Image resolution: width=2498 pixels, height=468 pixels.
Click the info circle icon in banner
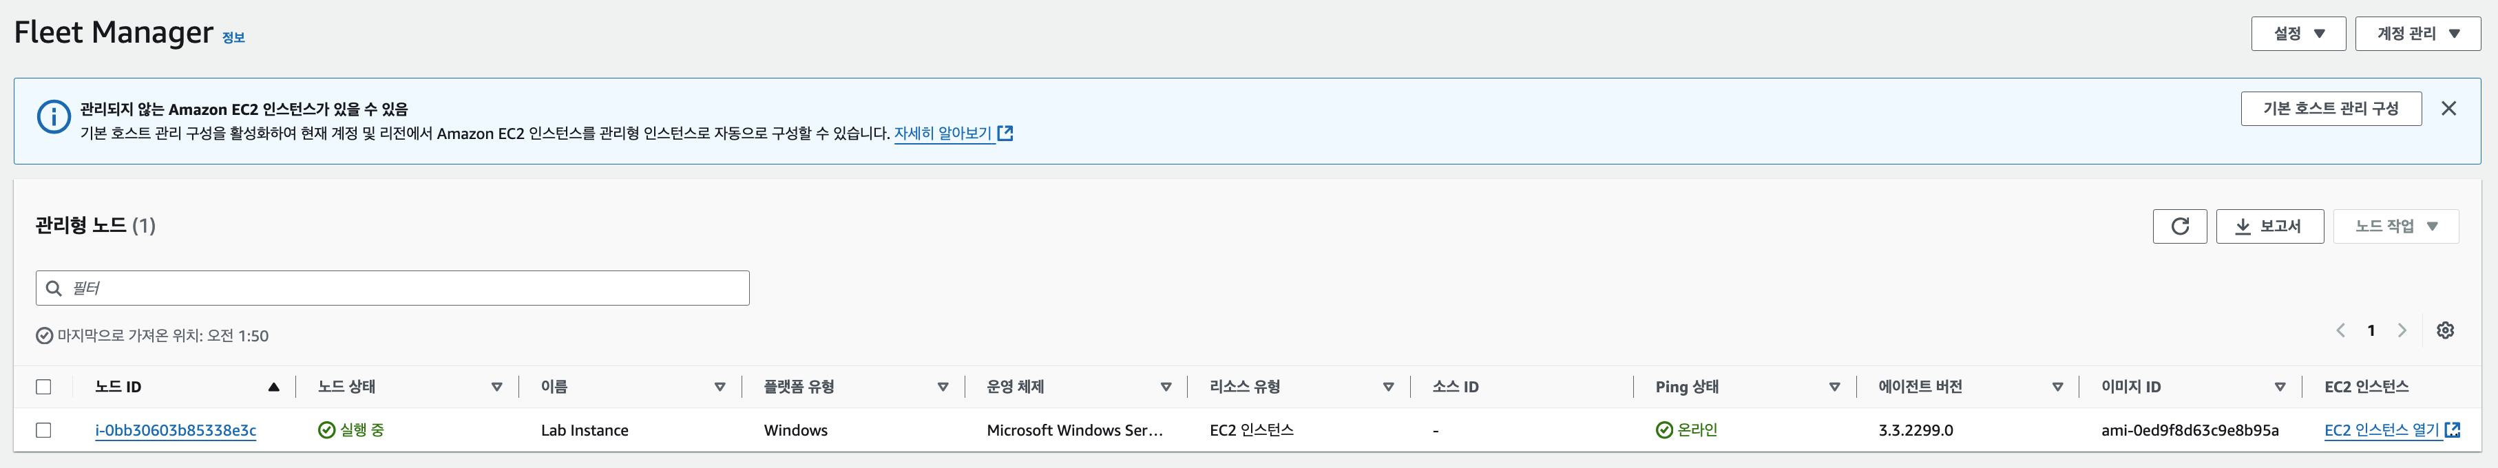pos(53,116)
